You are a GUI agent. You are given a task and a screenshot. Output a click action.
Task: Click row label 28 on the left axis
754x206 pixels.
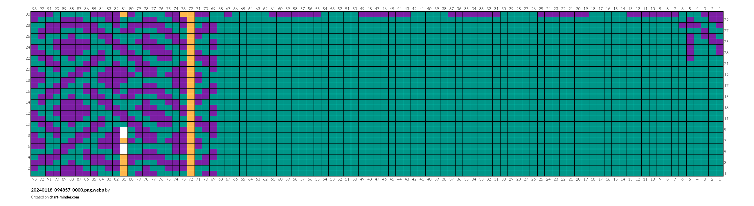28,25
